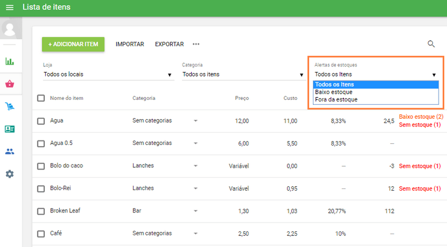The width and height of the screenshot is (447, 247).
Task: Tick the checkbox for Agua item
Action: (41, 120)
